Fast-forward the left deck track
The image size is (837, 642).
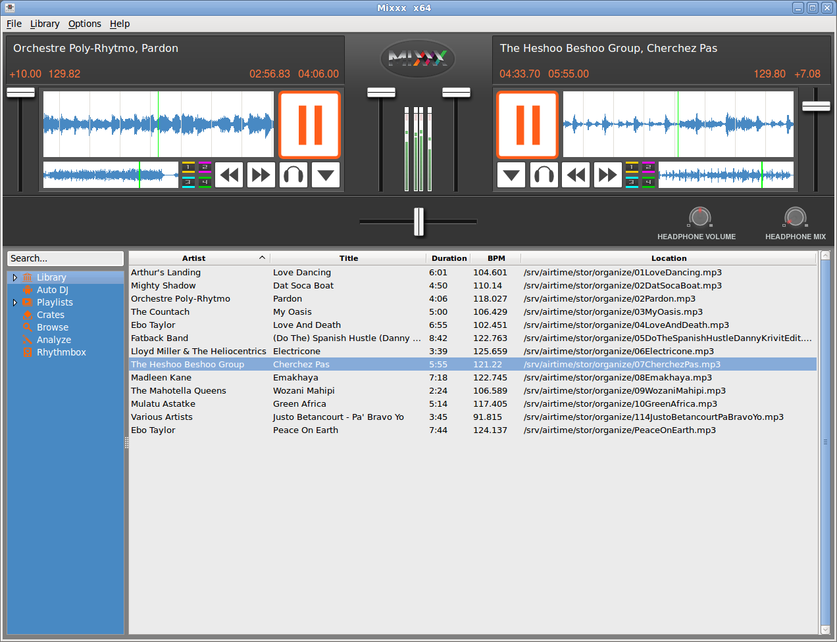[261, 175]
